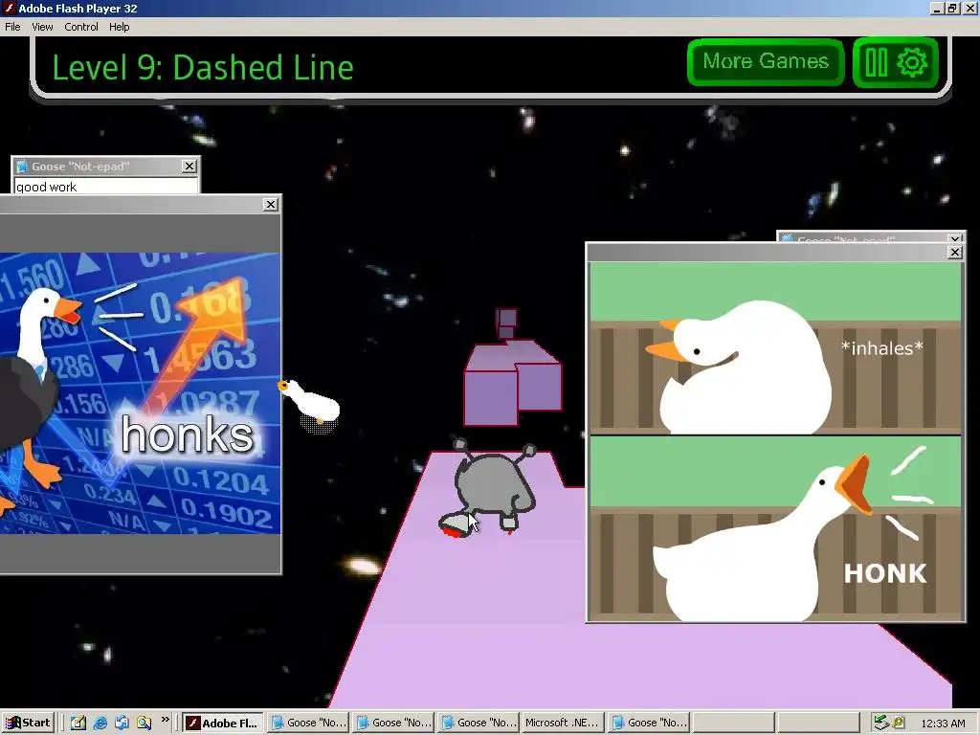Switch to Adobe Fl... taskbar button
The height and width of the screenshot is (735, 980).
click(x=222, y=724)
